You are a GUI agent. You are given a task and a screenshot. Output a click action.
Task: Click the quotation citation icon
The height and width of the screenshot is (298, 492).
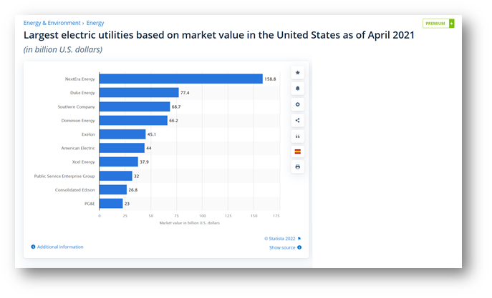[x=297, y=136]
